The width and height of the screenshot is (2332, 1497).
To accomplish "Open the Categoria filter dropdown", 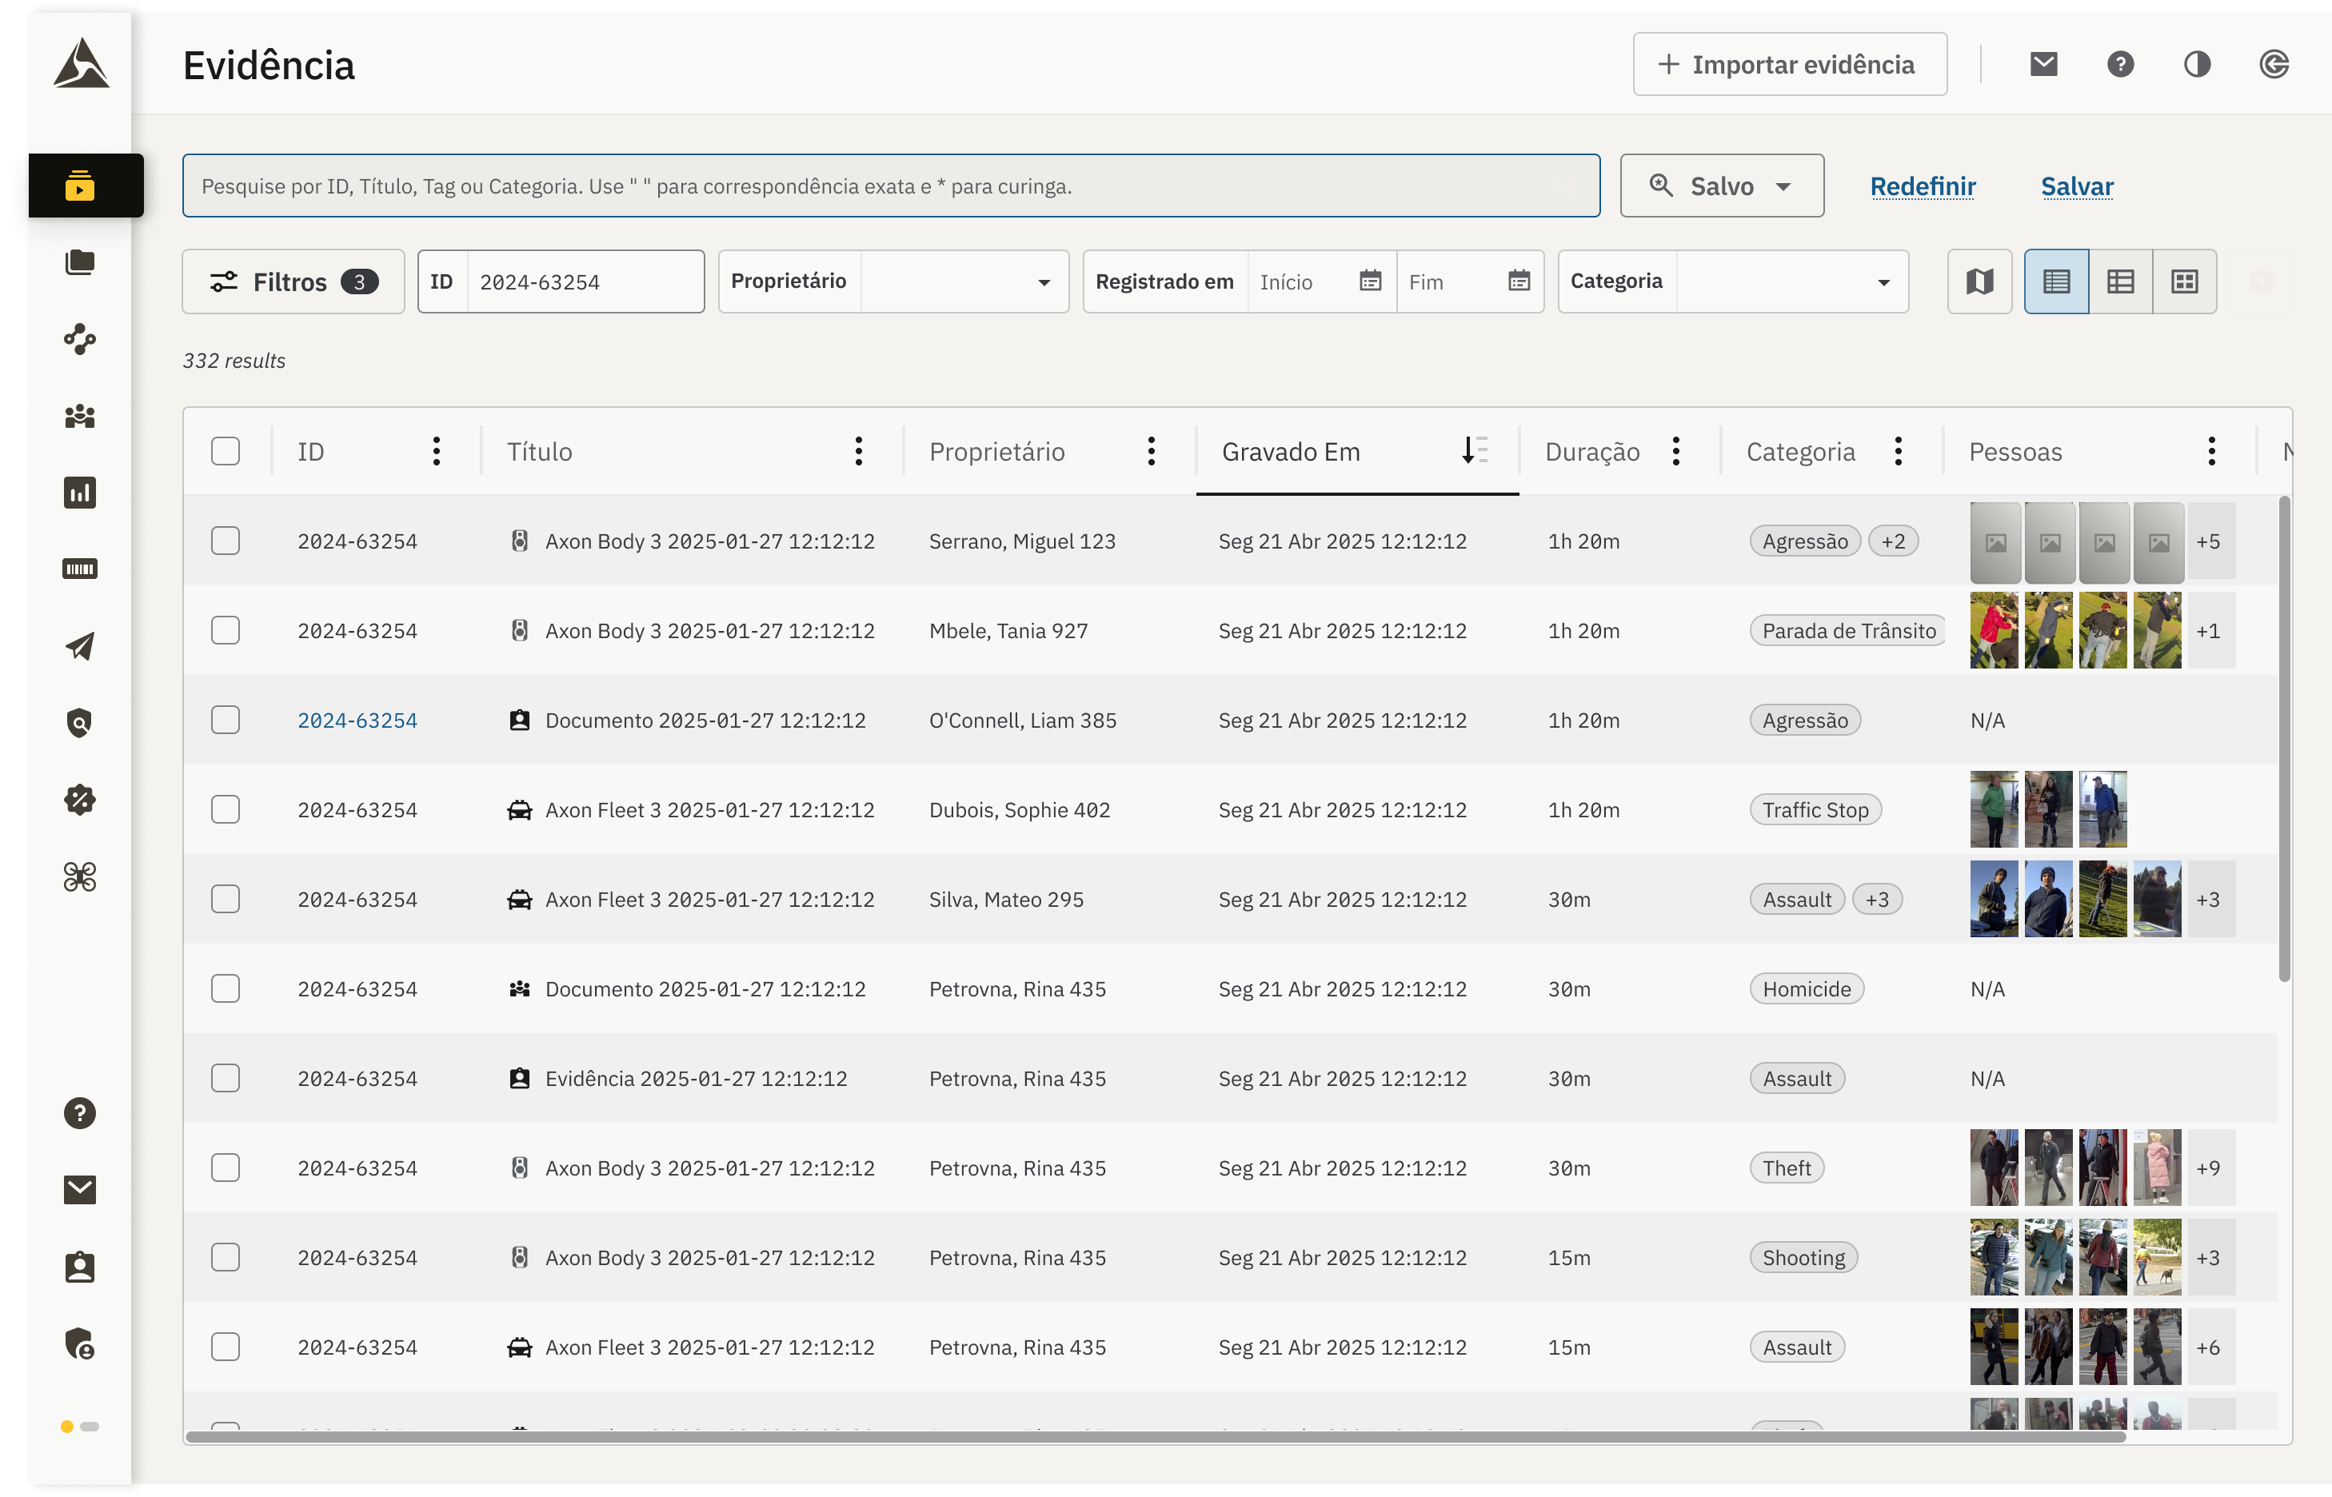I will 1883,282.
